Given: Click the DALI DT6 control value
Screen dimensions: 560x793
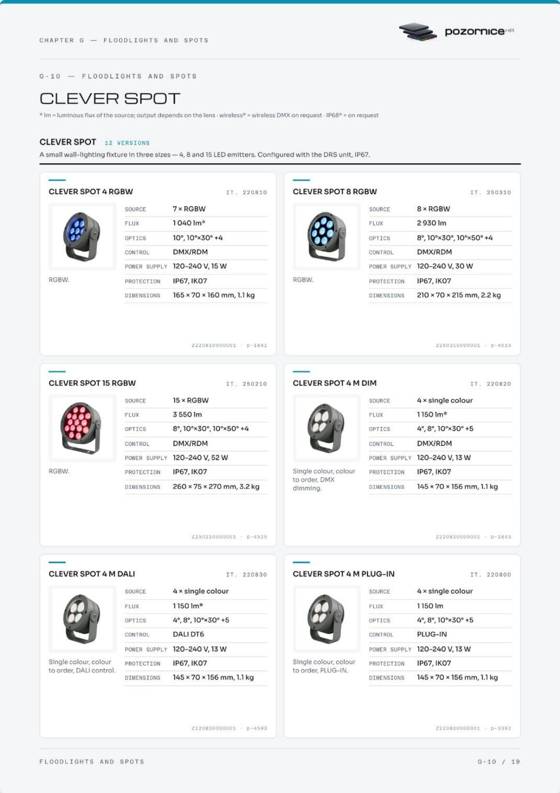Looking at the screenshot, I should click(x=189, y=634).
